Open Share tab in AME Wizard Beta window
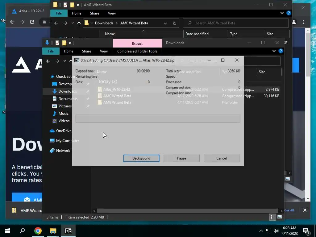This screenshot has width=316, height=237. pyautogui.click(x=94, y=13)
